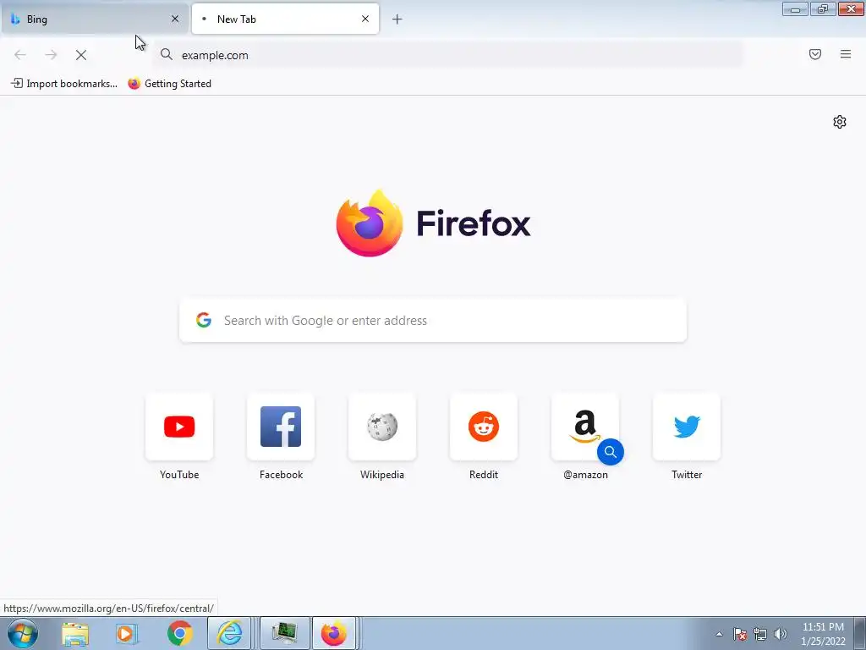
Task: Click the Show desktop button
Action: pos(860,633)
